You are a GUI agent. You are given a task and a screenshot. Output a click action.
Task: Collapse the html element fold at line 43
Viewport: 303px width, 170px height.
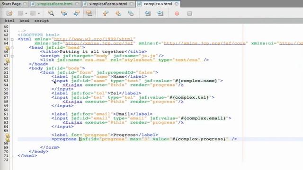click(12, 39)
